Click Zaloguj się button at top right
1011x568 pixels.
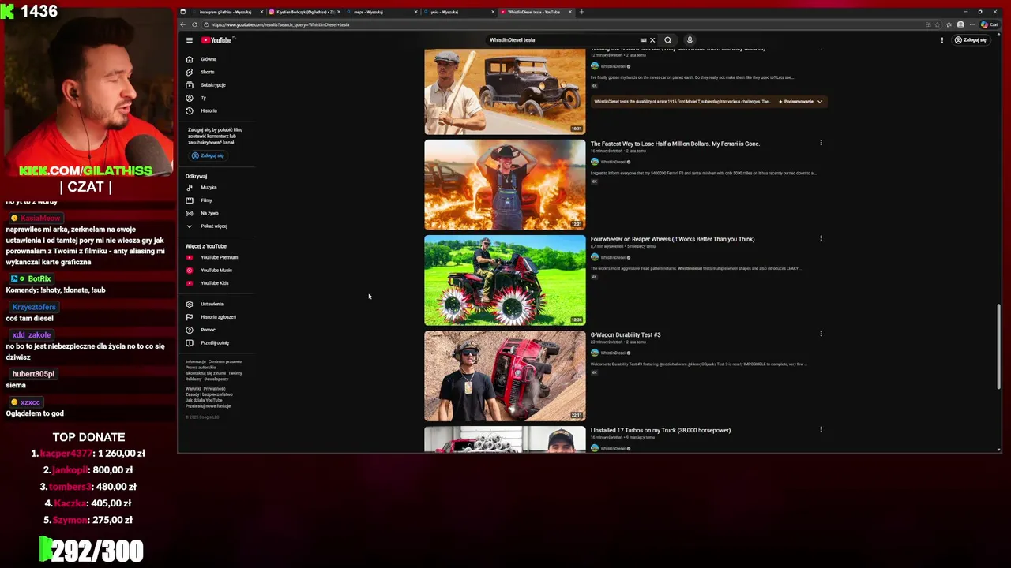[x=971, y=40]
